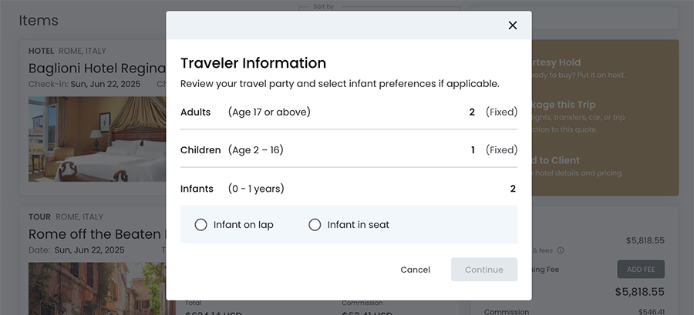The image size is (694, 315).
Task: Open the Rome off the Beaten tour title
Action: tap(97, 233)
